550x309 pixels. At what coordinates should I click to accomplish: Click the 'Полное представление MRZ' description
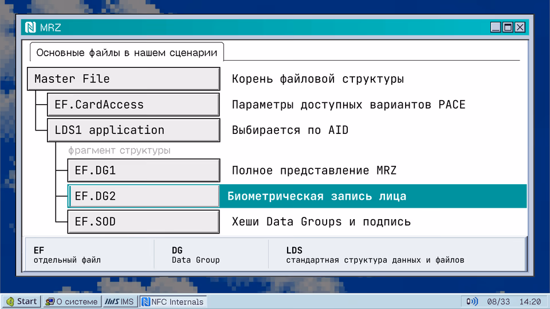pos(315,171)
